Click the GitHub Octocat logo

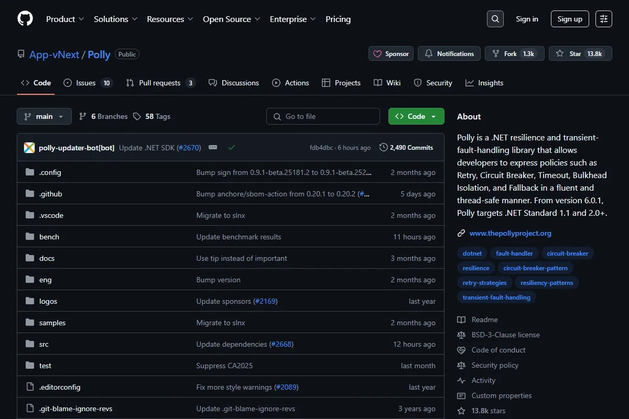25,19
